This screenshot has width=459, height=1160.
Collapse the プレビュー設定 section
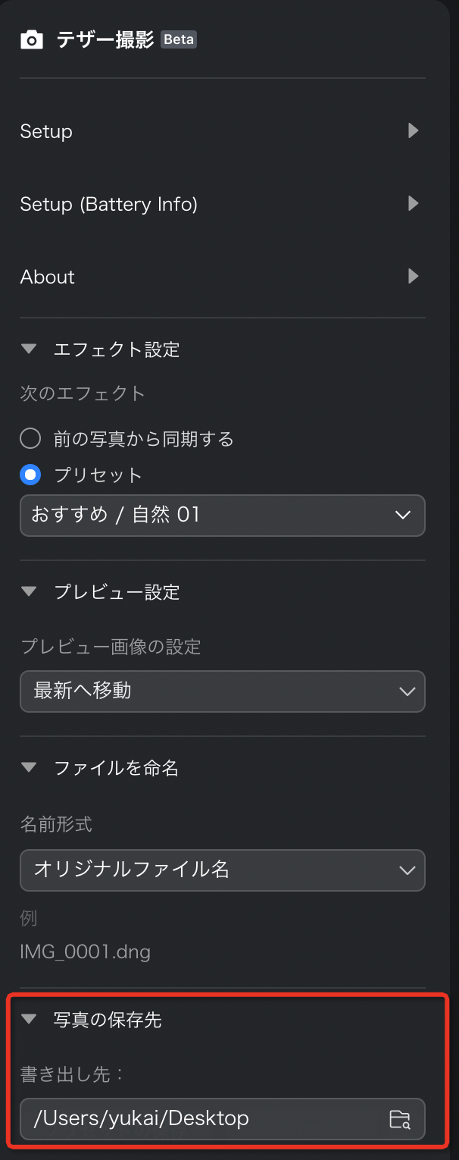tap(29, 591)
